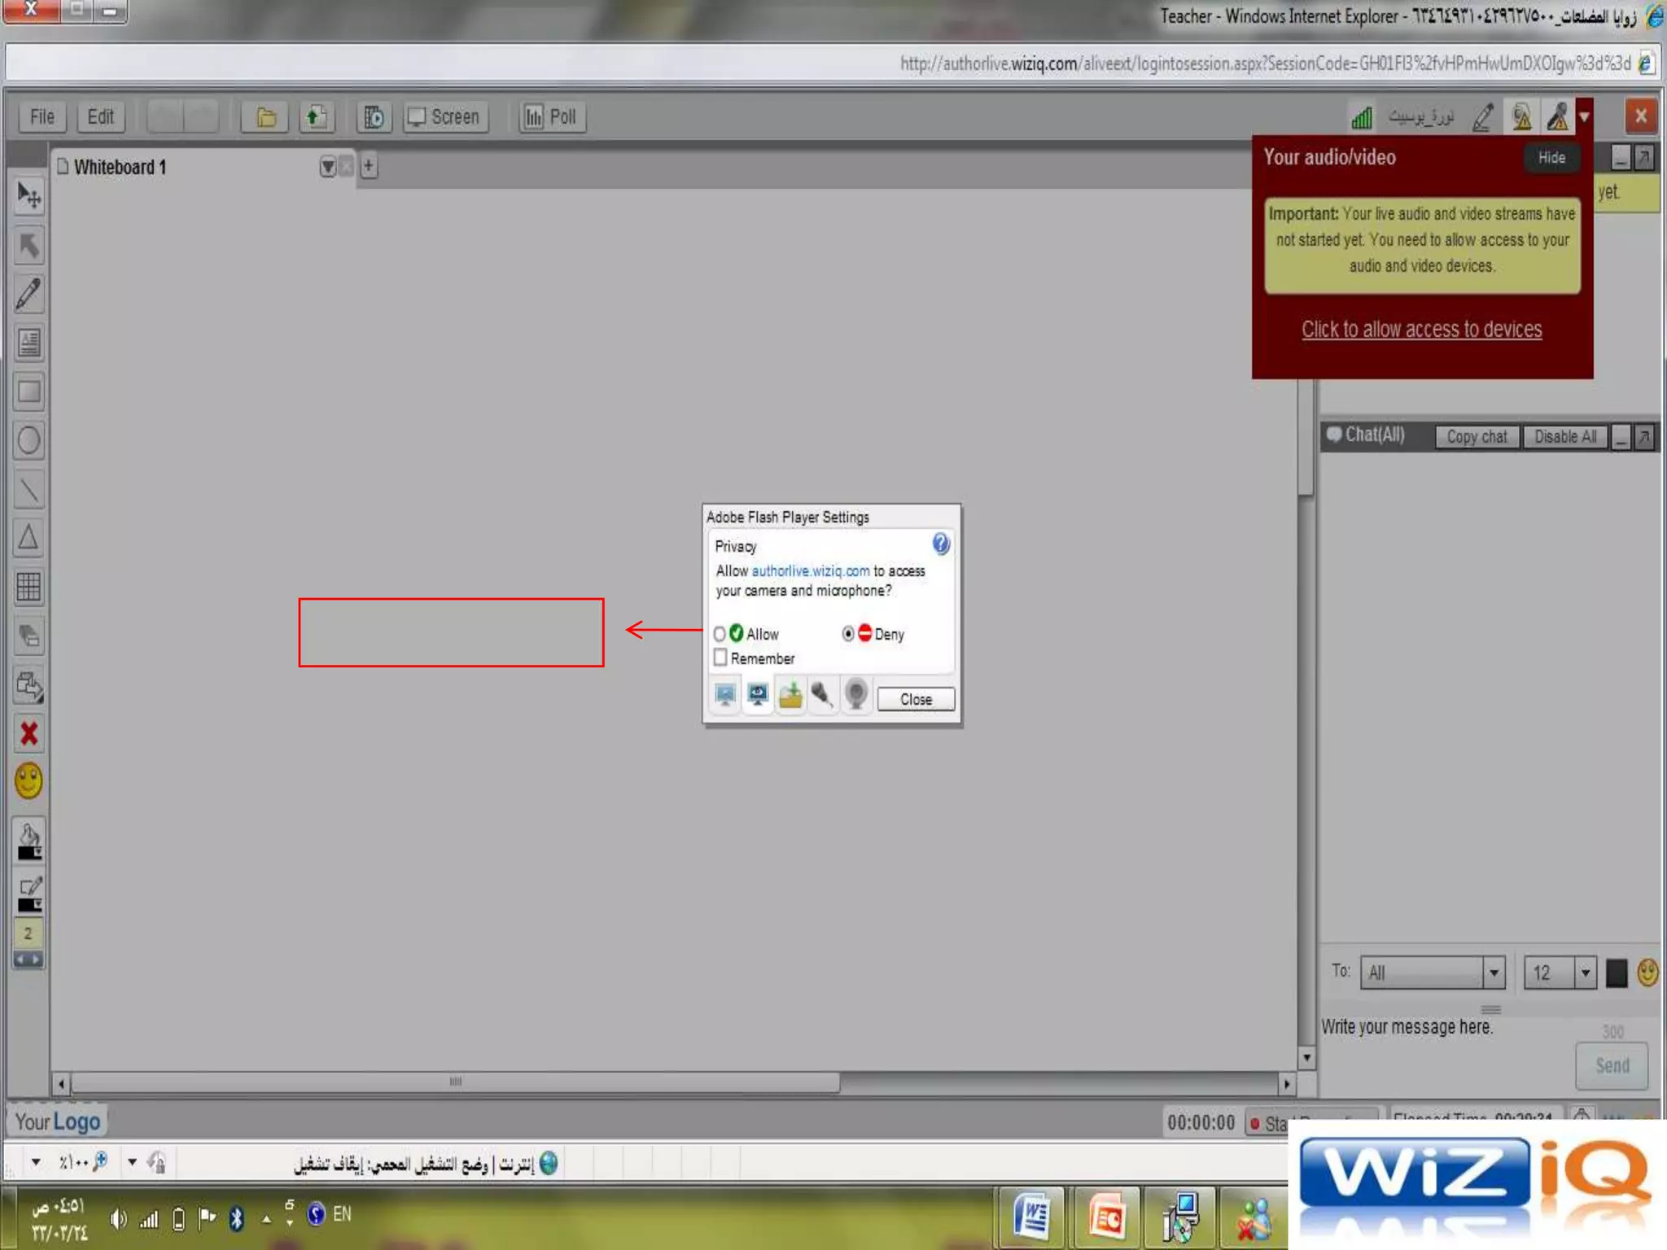
Task: Open the chat font size 12 dropdown
Action: point(1585,972)
